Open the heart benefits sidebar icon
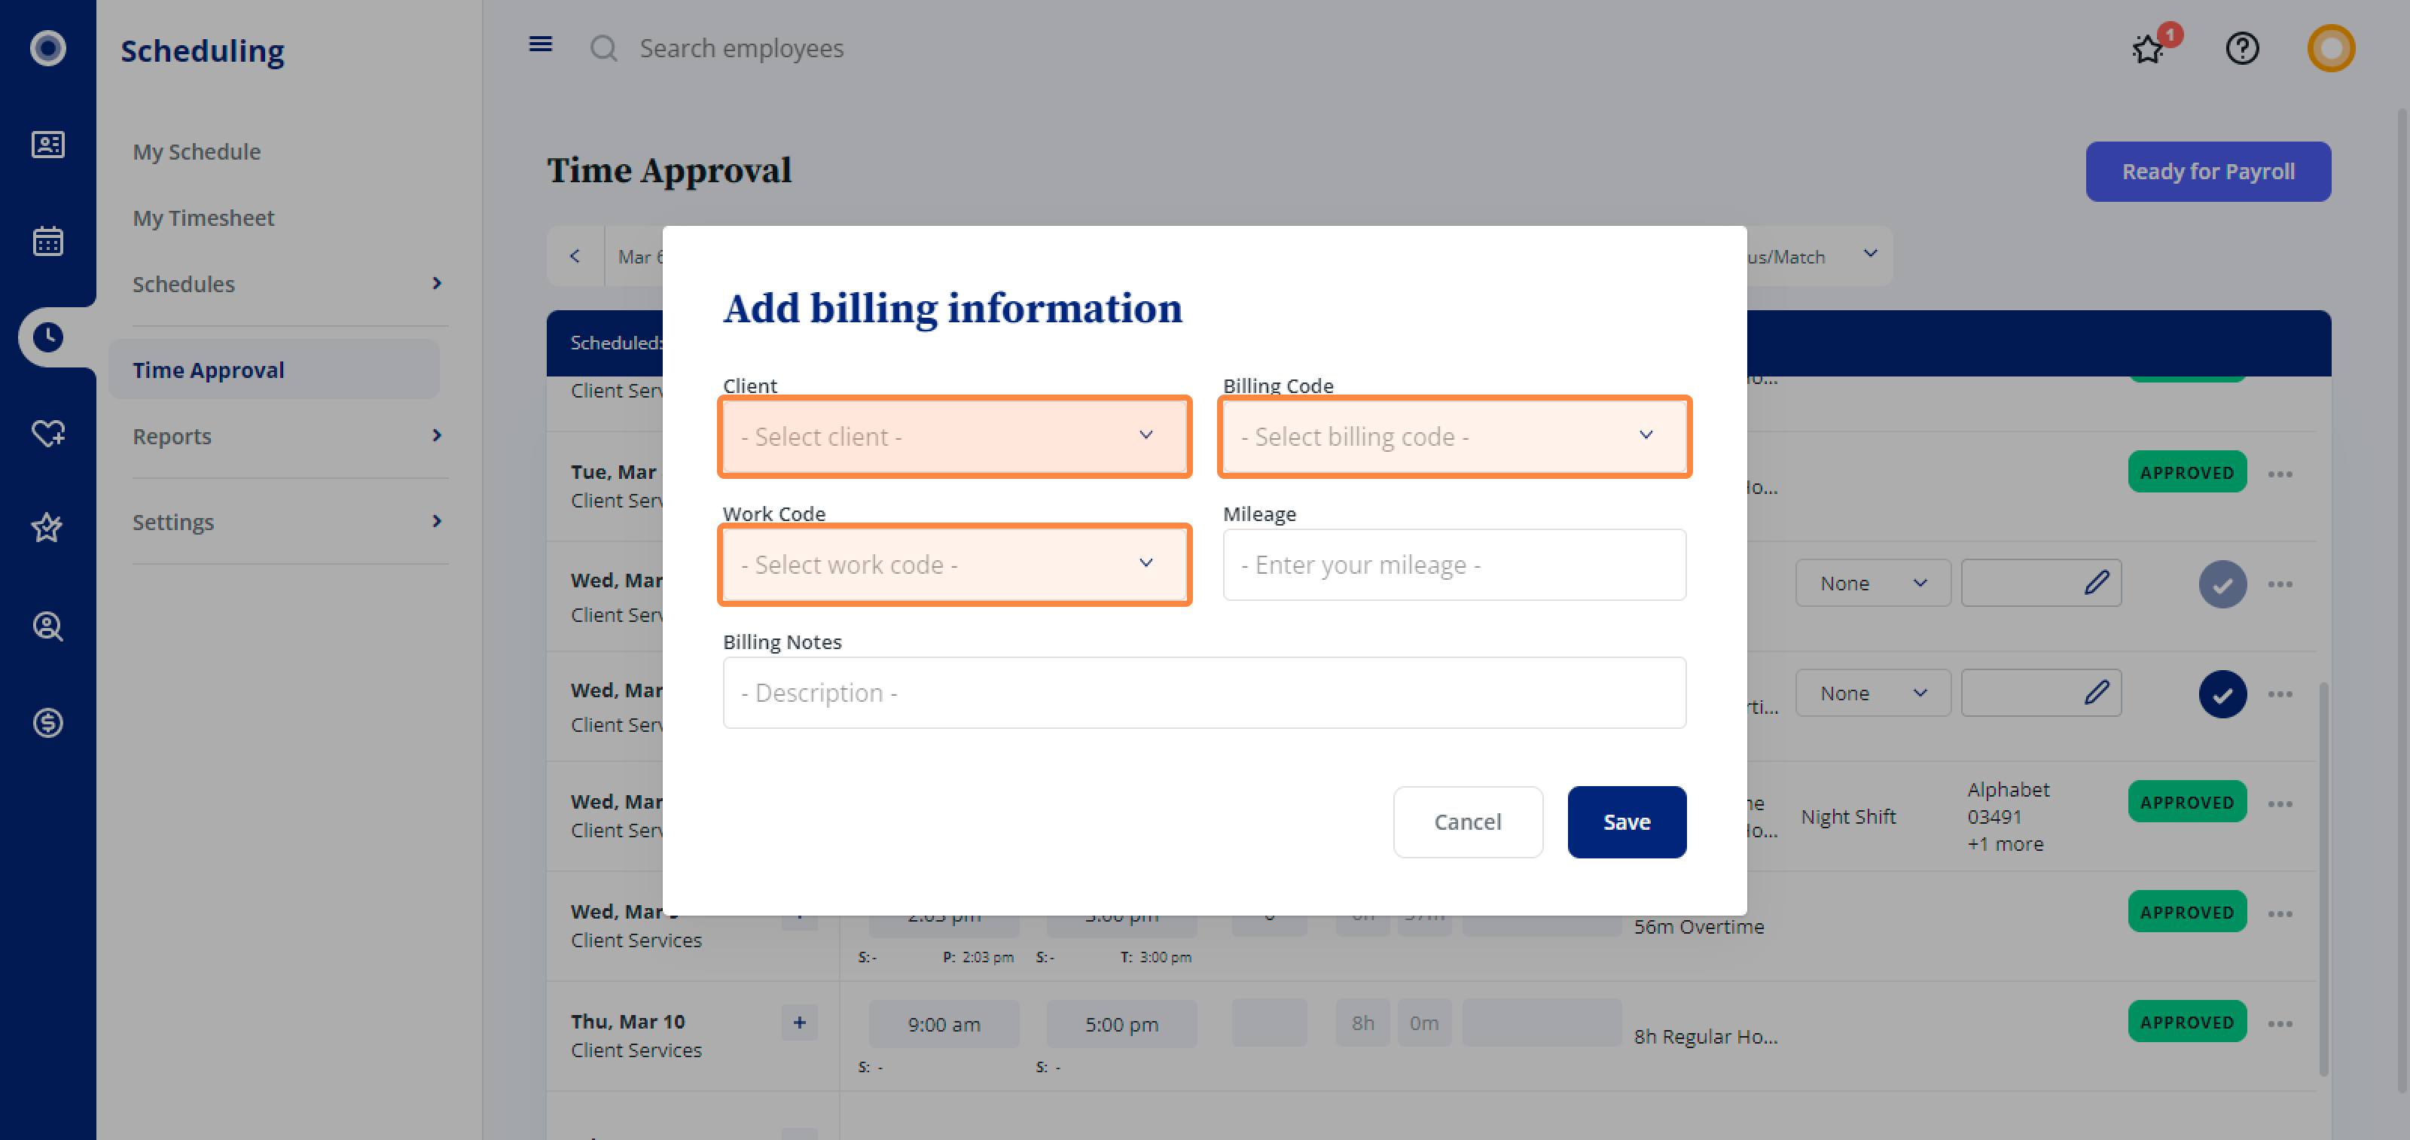Screen dimensions: 2410x1140 click(47, 433)
